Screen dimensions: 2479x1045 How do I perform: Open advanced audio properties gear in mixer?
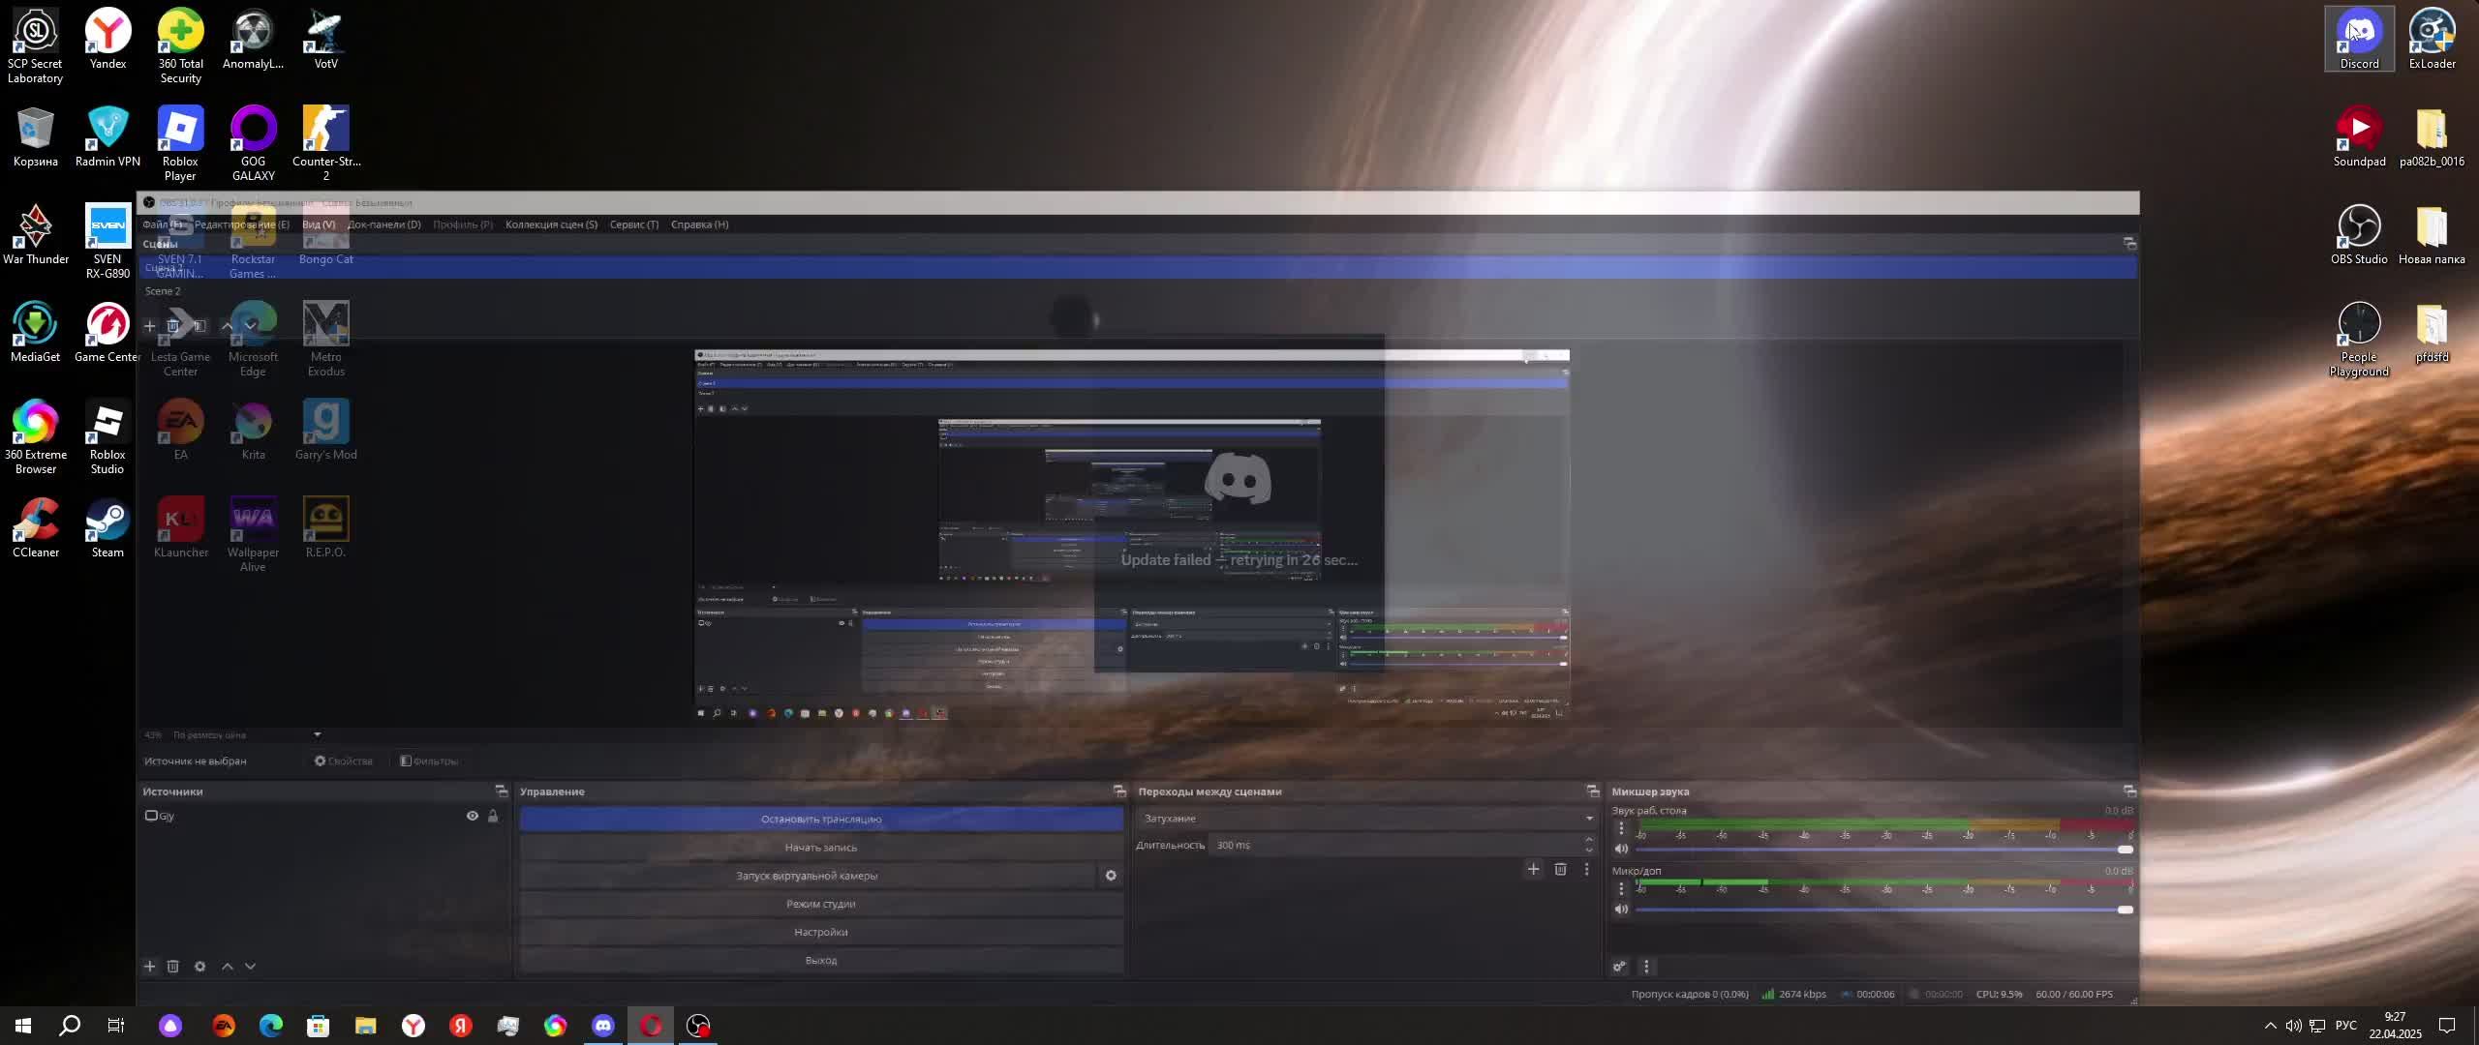point(1619,967)
